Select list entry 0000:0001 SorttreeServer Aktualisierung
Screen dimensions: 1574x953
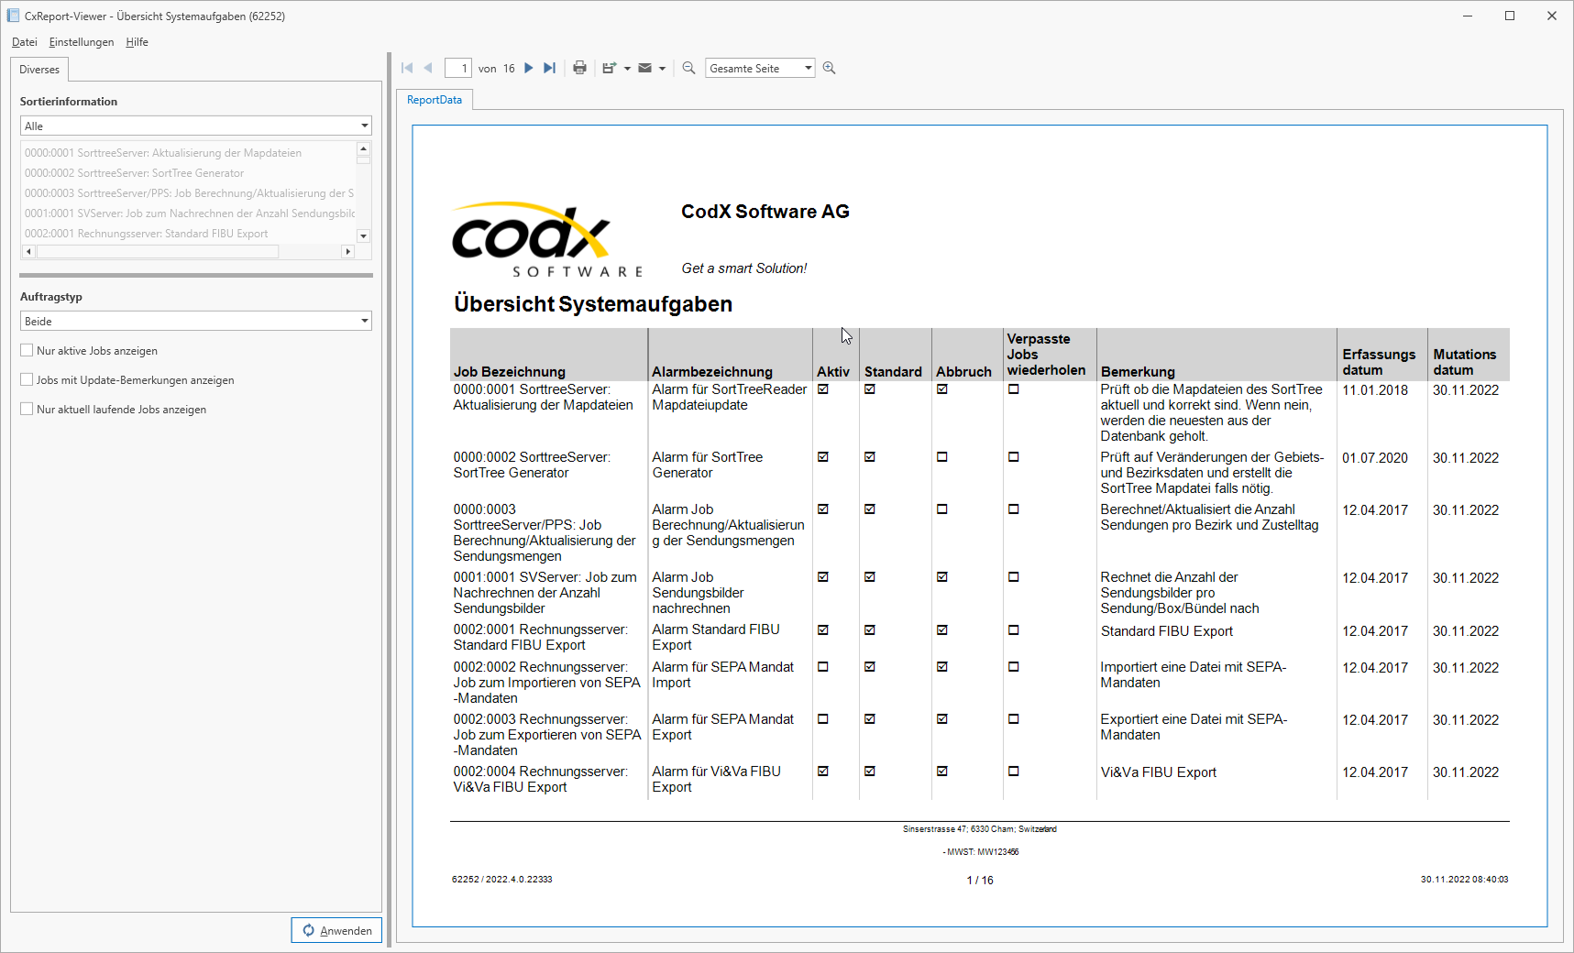click(x=188, y=153)
